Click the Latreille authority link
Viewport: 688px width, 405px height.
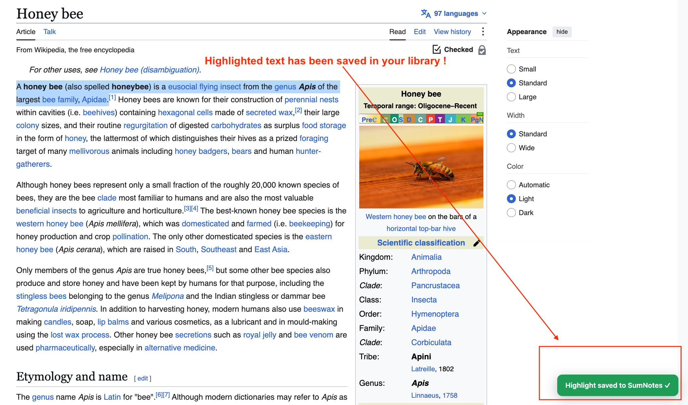tap(423, 369)
